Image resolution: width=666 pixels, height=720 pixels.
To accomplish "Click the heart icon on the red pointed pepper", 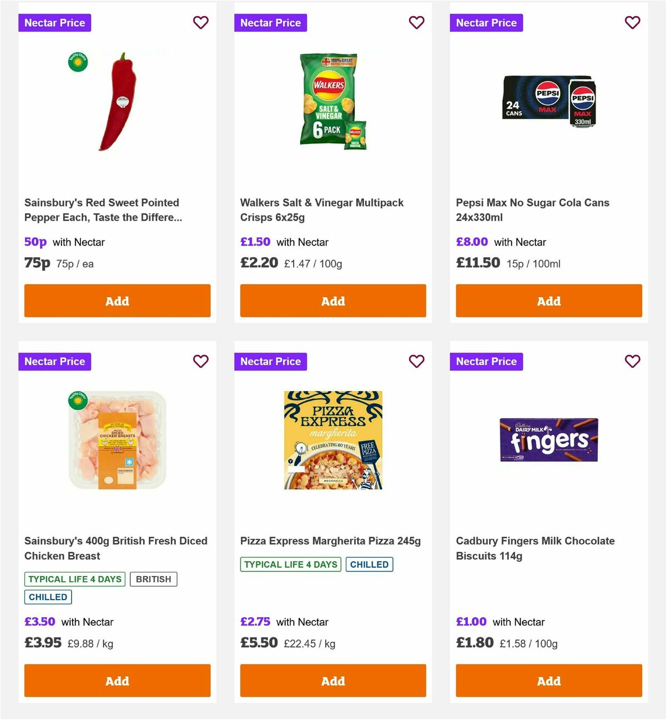I will tap(200, 23).
